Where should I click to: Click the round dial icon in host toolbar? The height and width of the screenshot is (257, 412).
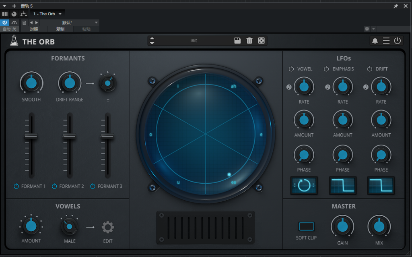14,14
